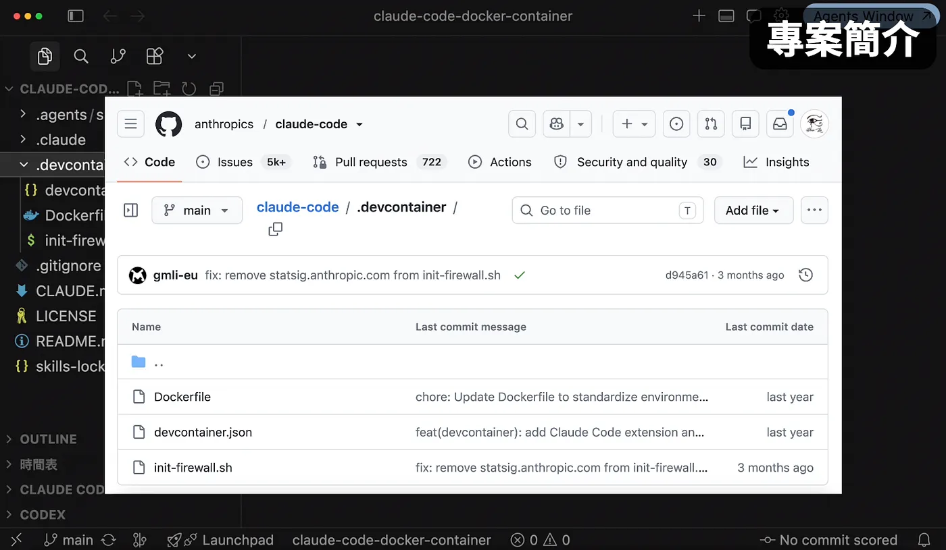
Task: Copy the .devcontainer path on GitHub
Action: click(275, 229)
